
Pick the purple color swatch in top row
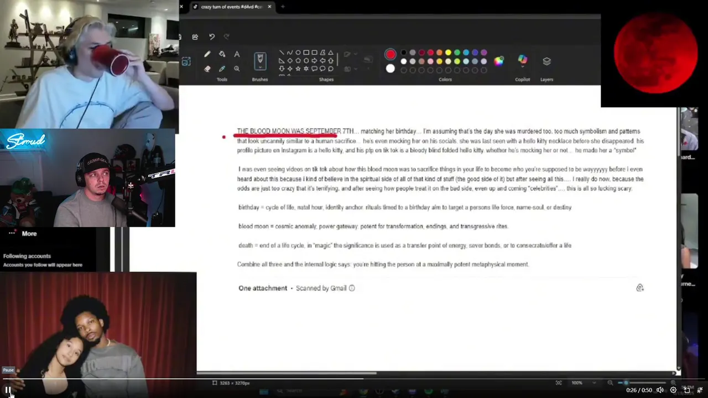(x=484, y=53)
